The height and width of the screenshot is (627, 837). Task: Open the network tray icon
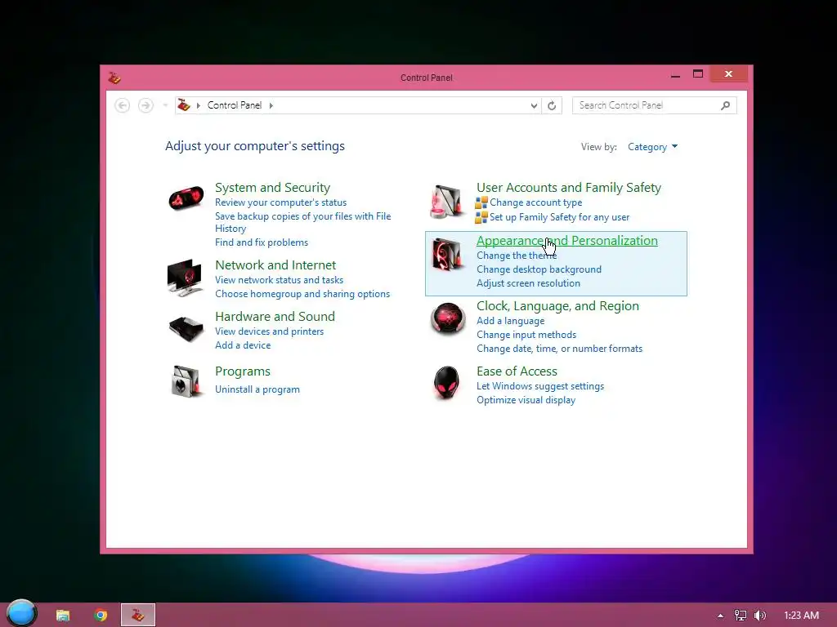(x=740, y=616)
